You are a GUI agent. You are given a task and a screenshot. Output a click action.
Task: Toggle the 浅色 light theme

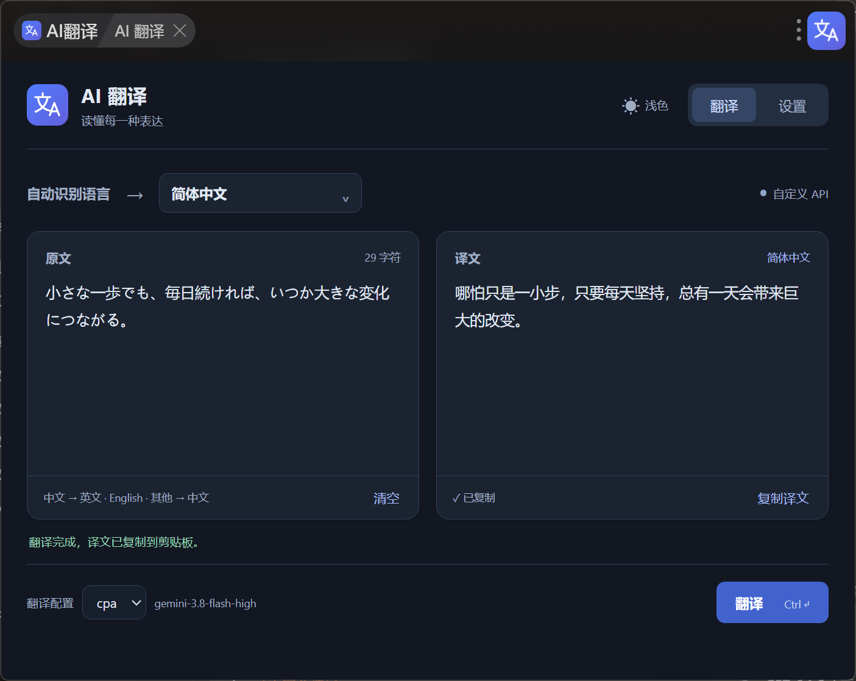(645, 105)
